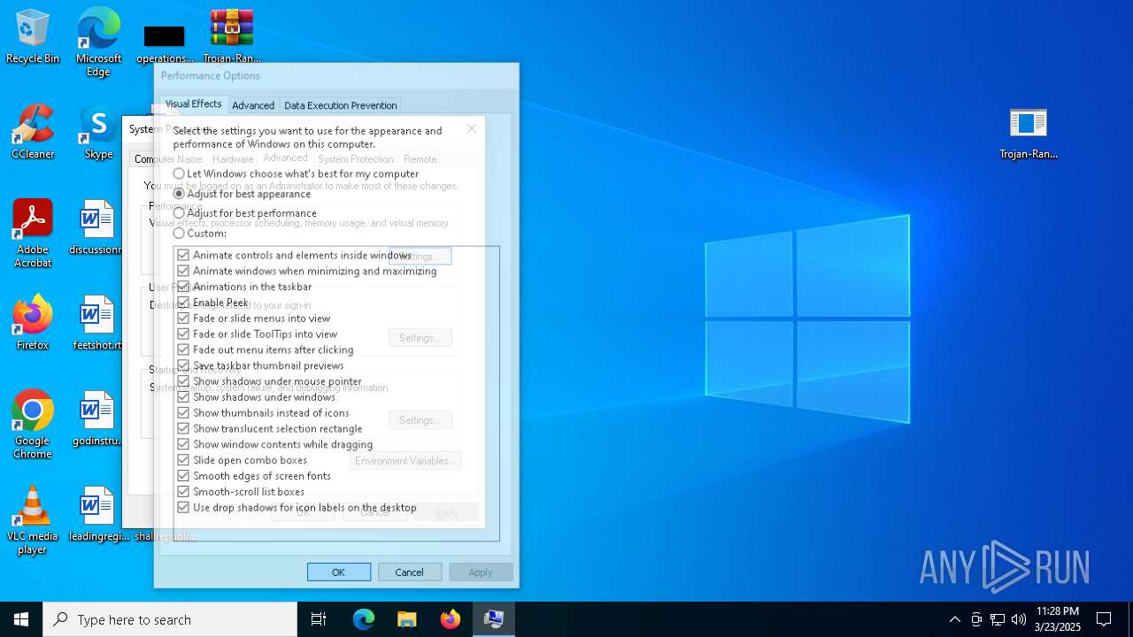The height and width of the screenshot is (637, 1133).
Task: Select the godinstru Word document icon
Action: click(96, 419)
